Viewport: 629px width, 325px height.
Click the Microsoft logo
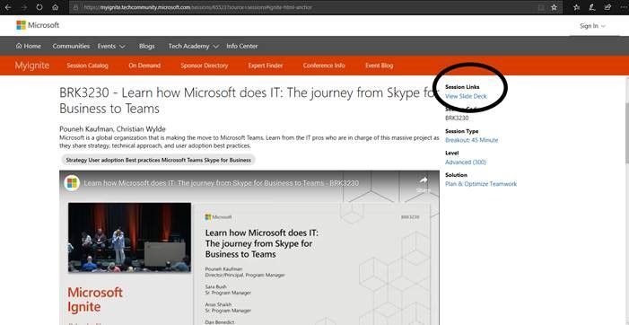pos(38,25)
